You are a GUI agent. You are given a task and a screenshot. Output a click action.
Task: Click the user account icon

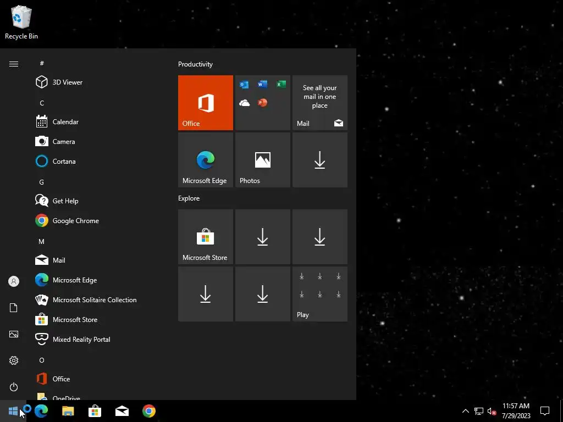14,281
